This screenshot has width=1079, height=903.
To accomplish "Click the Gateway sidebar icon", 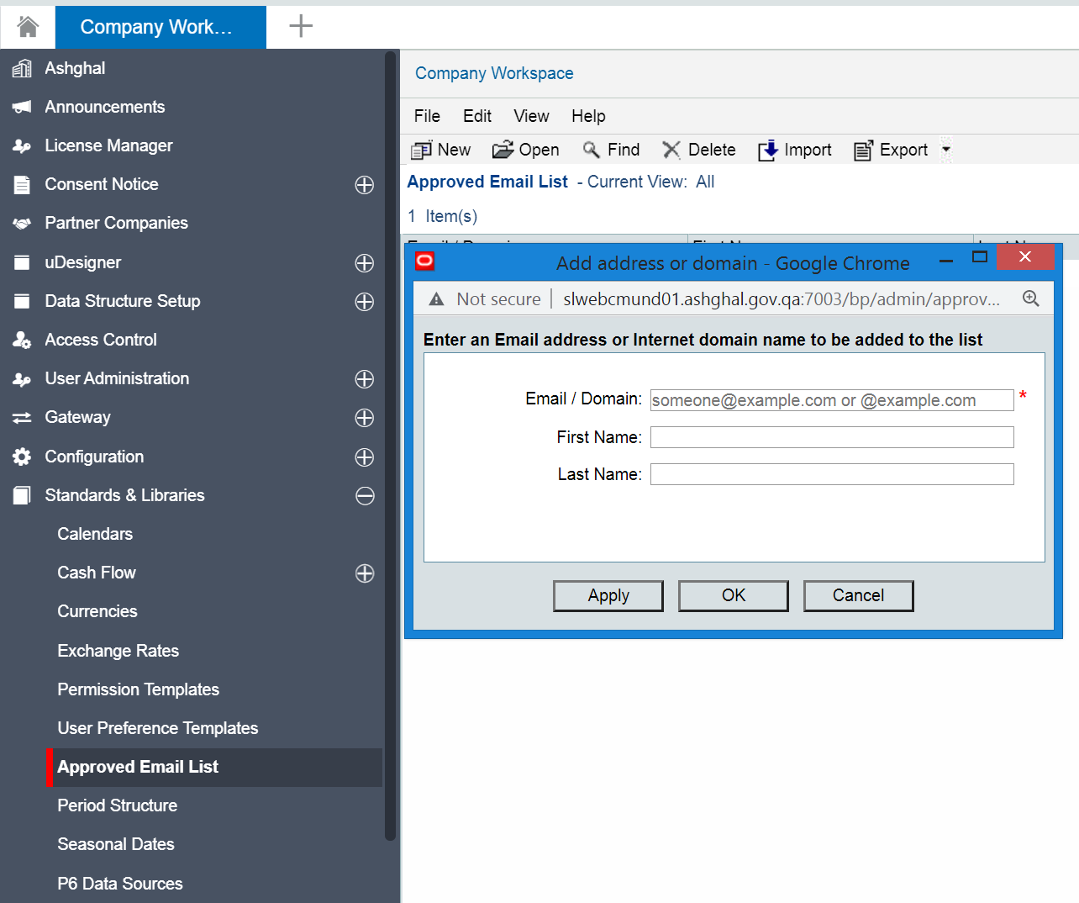I will click(22, 417).
